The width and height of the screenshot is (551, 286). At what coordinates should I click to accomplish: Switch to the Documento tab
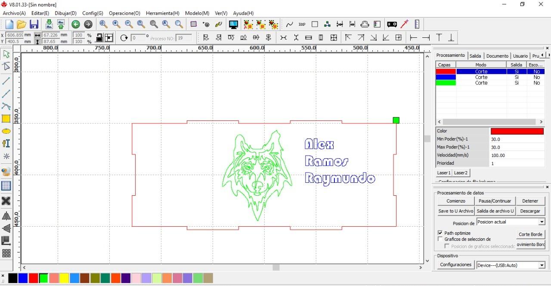tap(497, 56)
